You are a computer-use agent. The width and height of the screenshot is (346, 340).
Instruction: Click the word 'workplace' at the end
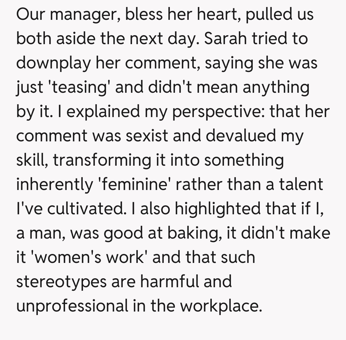tap(218, 306)
